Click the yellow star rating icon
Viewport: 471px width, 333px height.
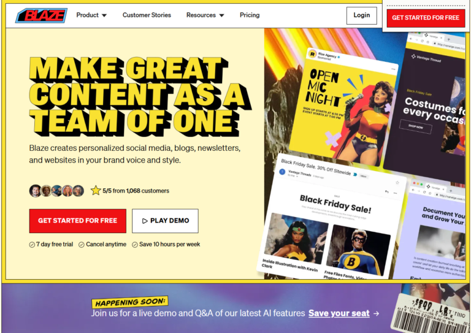coord(96,190)
